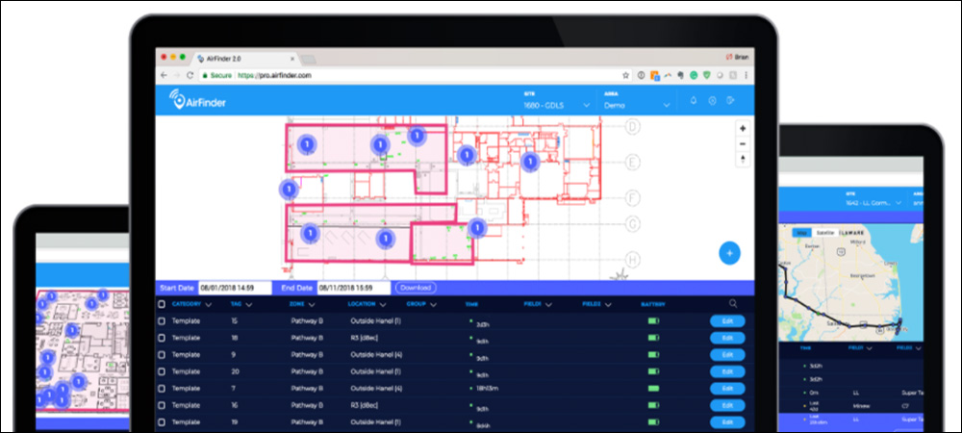Click the topmost marker in the pink zone
Viewport: 962px width, 433px height.
tap(418, 136)
